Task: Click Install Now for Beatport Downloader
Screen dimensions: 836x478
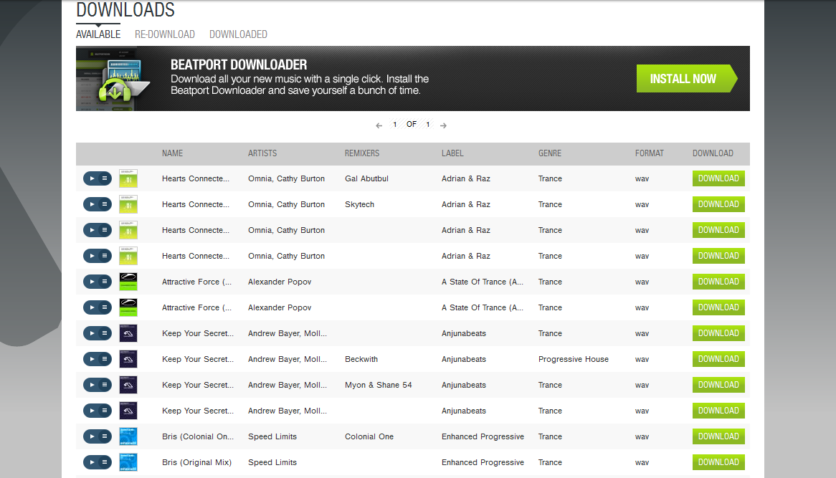Action: (687, 79)
